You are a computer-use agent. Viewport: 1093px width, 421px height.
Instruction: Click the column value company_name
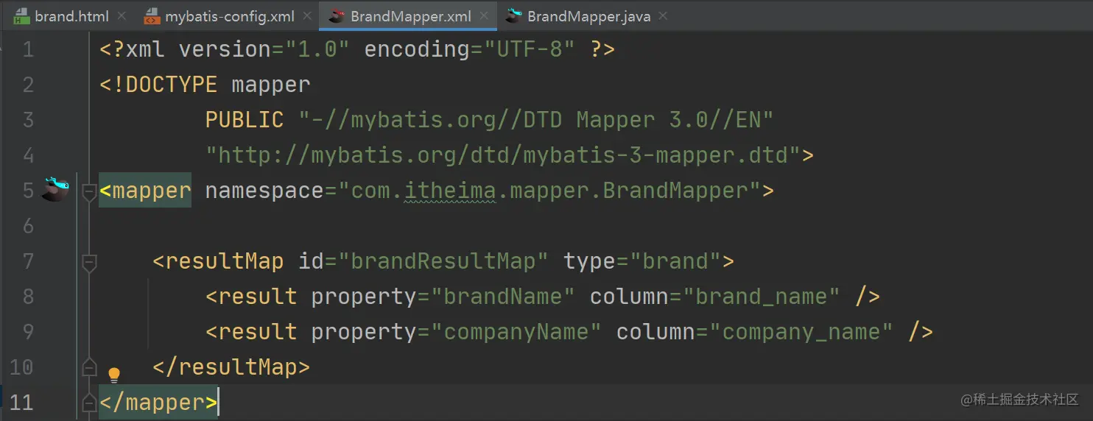point(801,332)
